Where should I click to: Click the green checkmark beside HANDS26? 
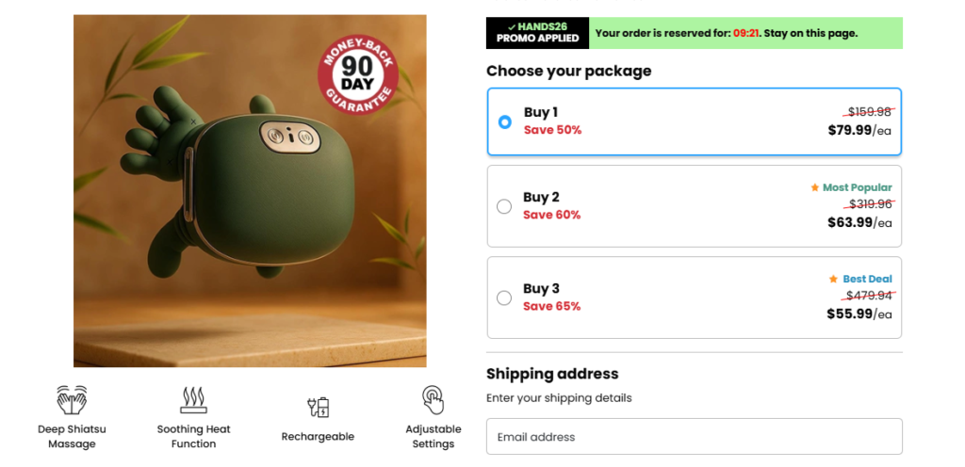click(x=511, y=26)
